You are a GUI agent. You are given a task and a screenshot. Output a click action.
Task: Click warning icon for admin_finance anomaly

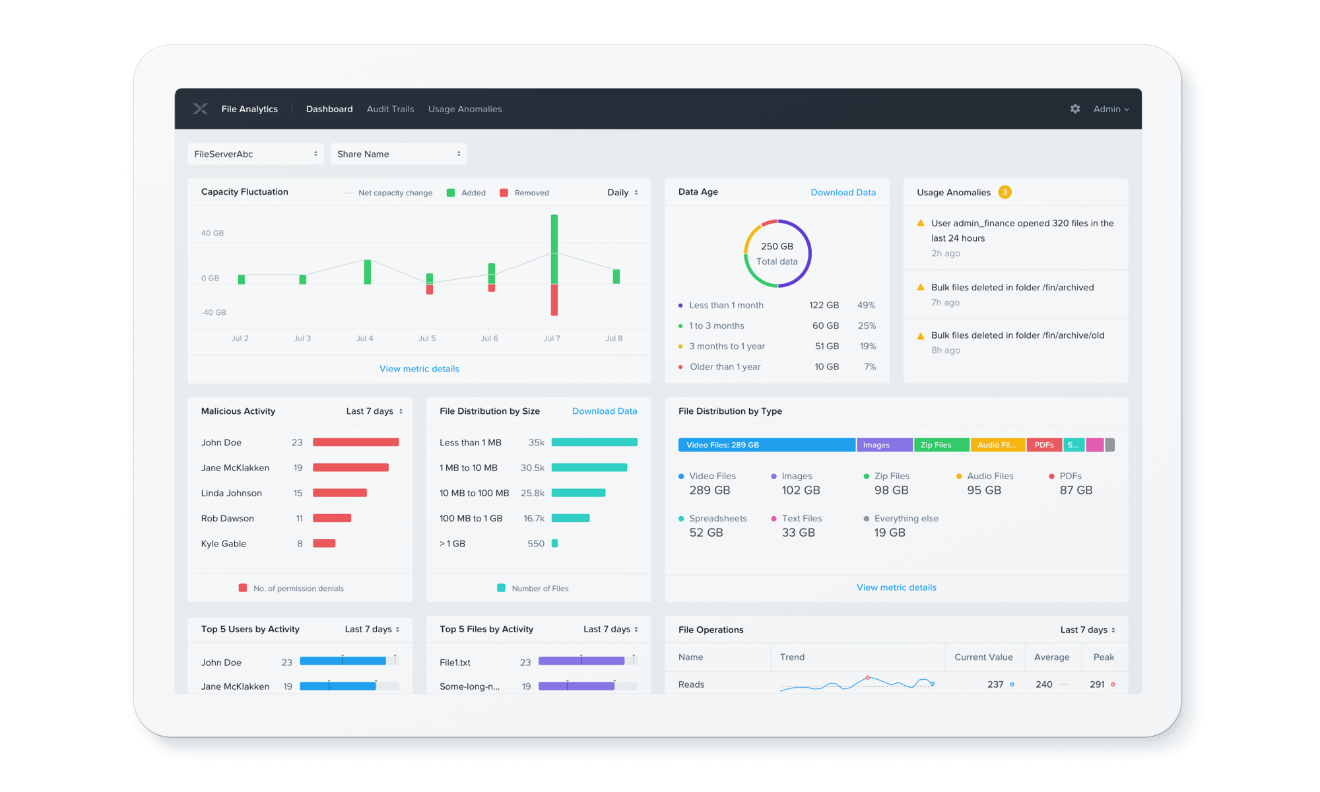921,223
